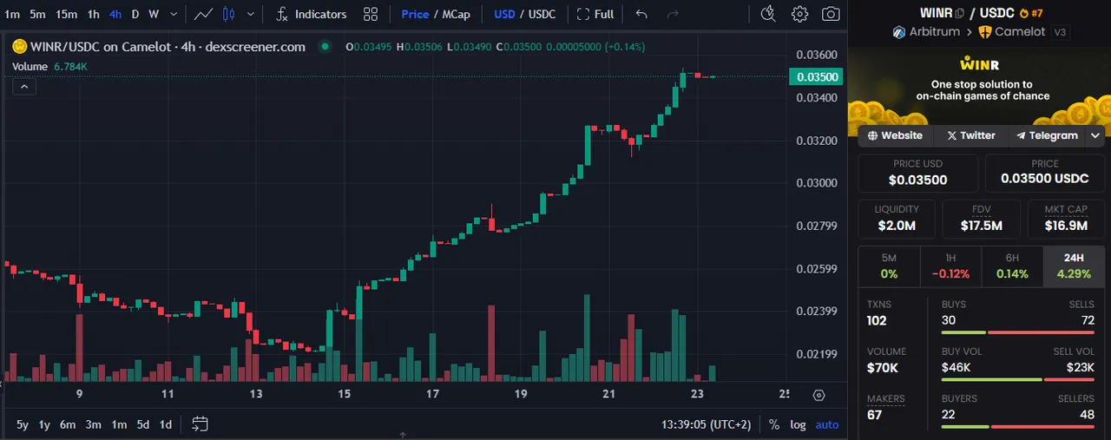The width and height of the screenshot is (1111, 440).
Task: Open the layout grid selector icon
Action: click(x=371, y=14)
